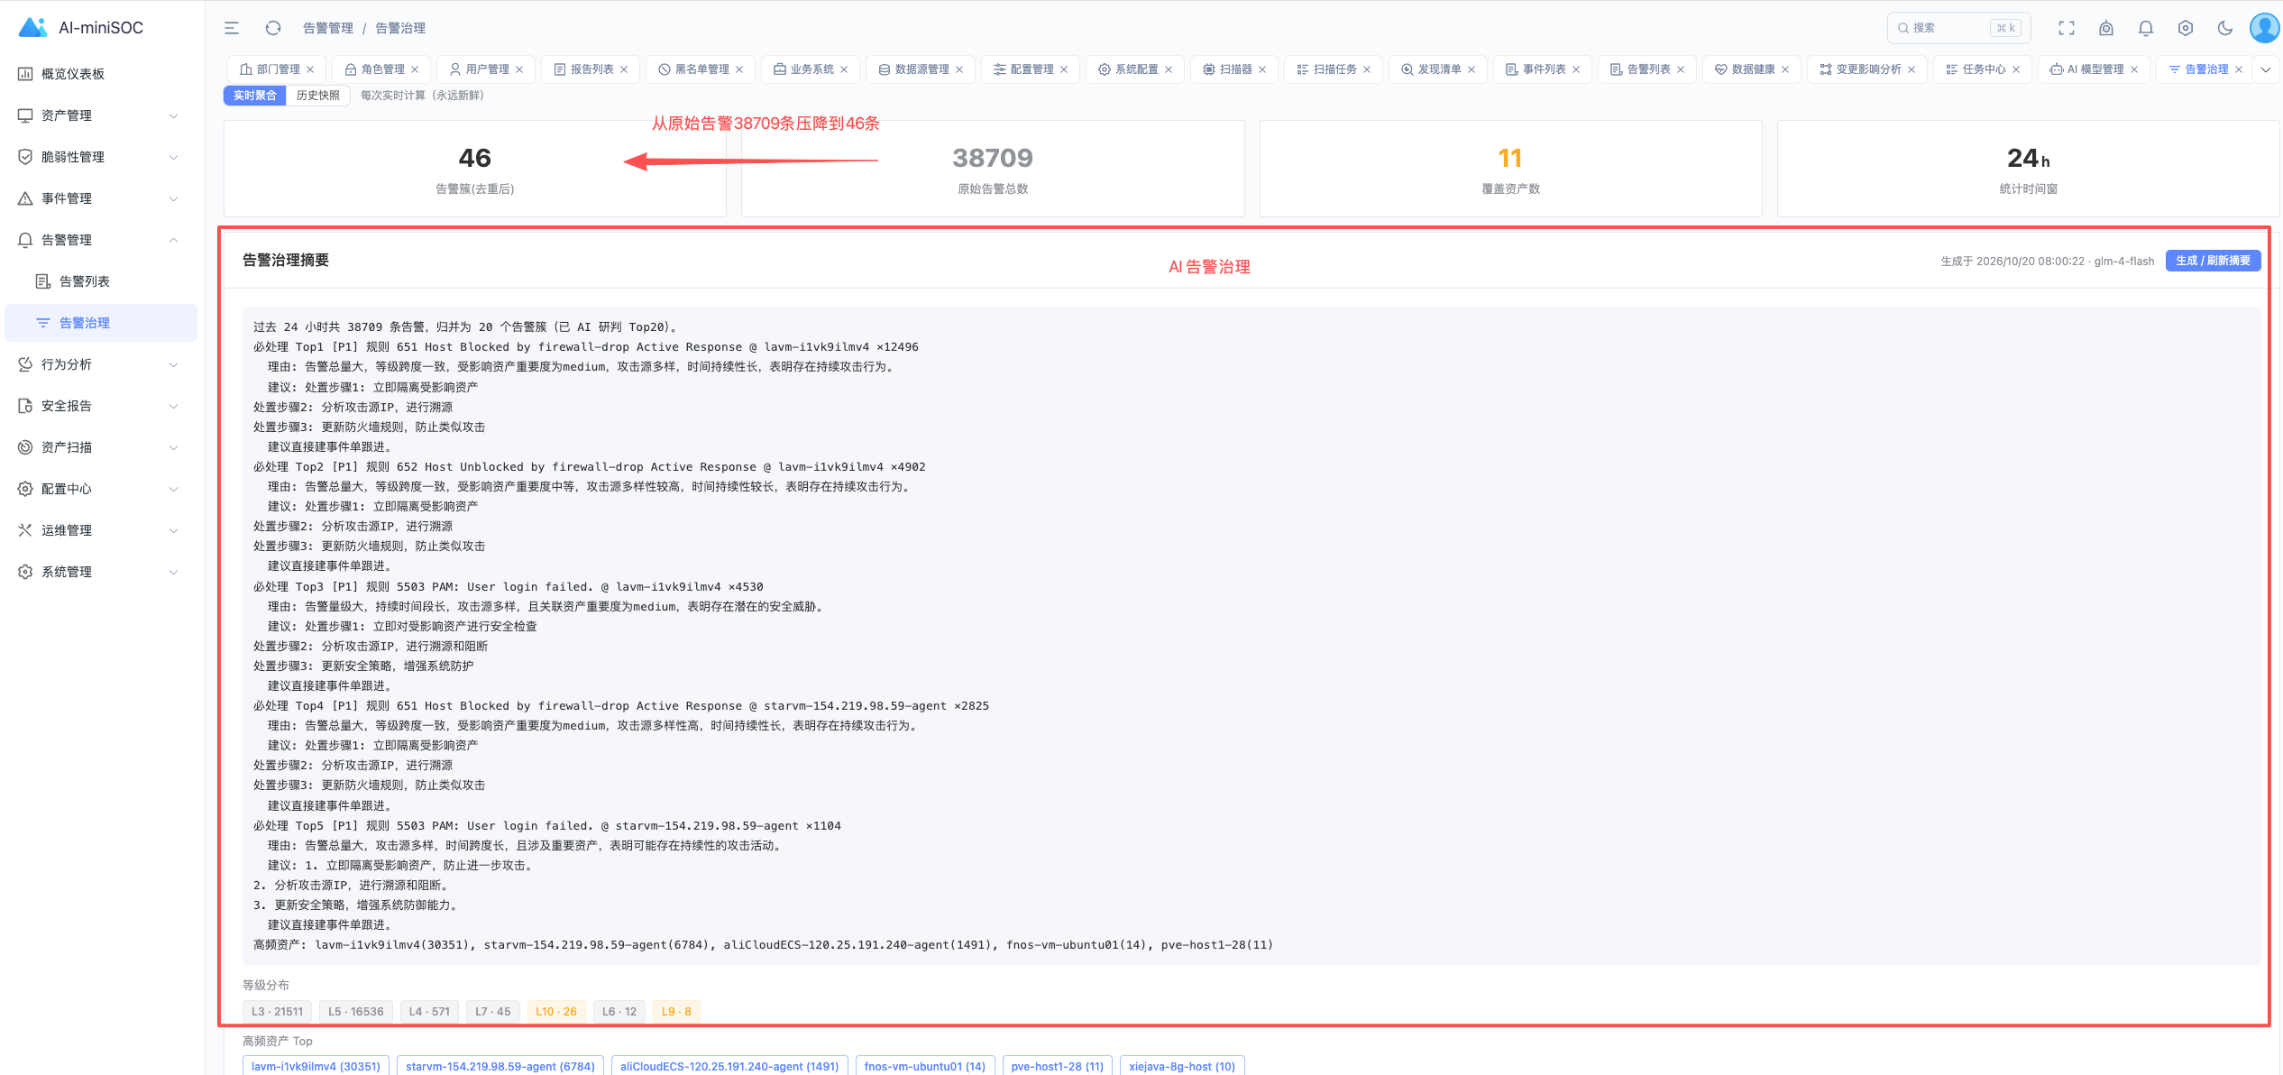
Task: Expand 资产扫描 sidebar menu
Action: pyautogui.click(x=99, y=447)
